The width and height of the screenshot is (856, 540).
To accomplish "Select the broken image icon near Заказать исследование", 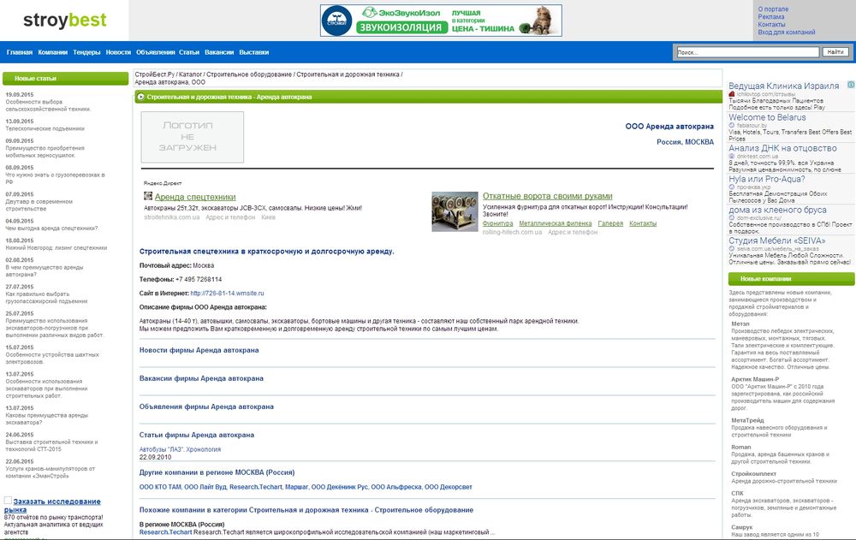I will [x=9, y=500].
